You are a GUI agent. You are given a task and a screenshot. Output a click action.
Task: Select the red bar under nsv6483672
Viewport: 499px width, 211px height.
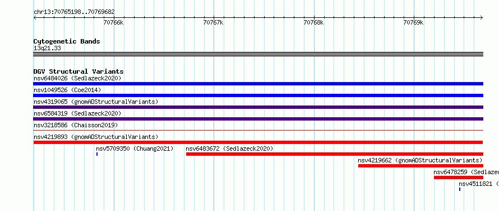pyautogui.click(x=335, y=154)
